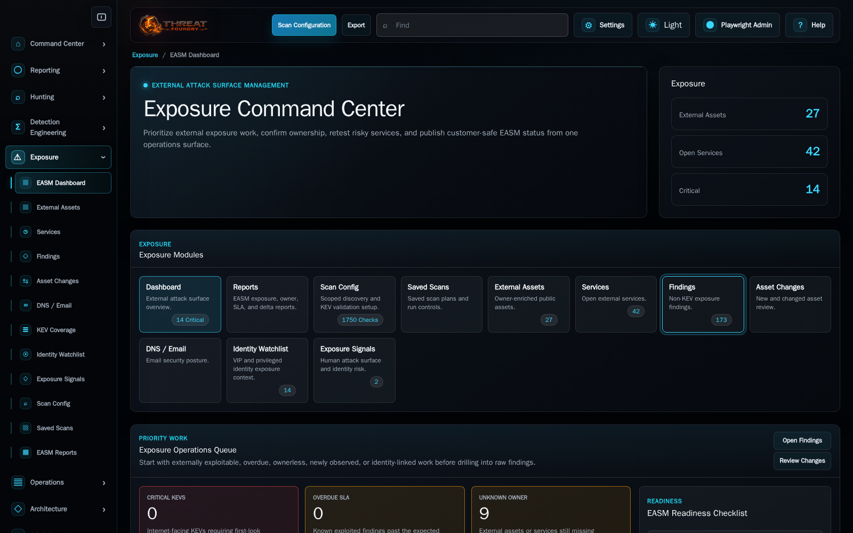Open the Dashboard module card
853x533 pixels.
[180, 304]
